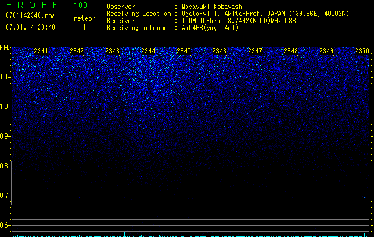The height and width of the screenshot is (237, 374).
Task: Click the 2346 time marker
Action: click(x=219, y=51)
